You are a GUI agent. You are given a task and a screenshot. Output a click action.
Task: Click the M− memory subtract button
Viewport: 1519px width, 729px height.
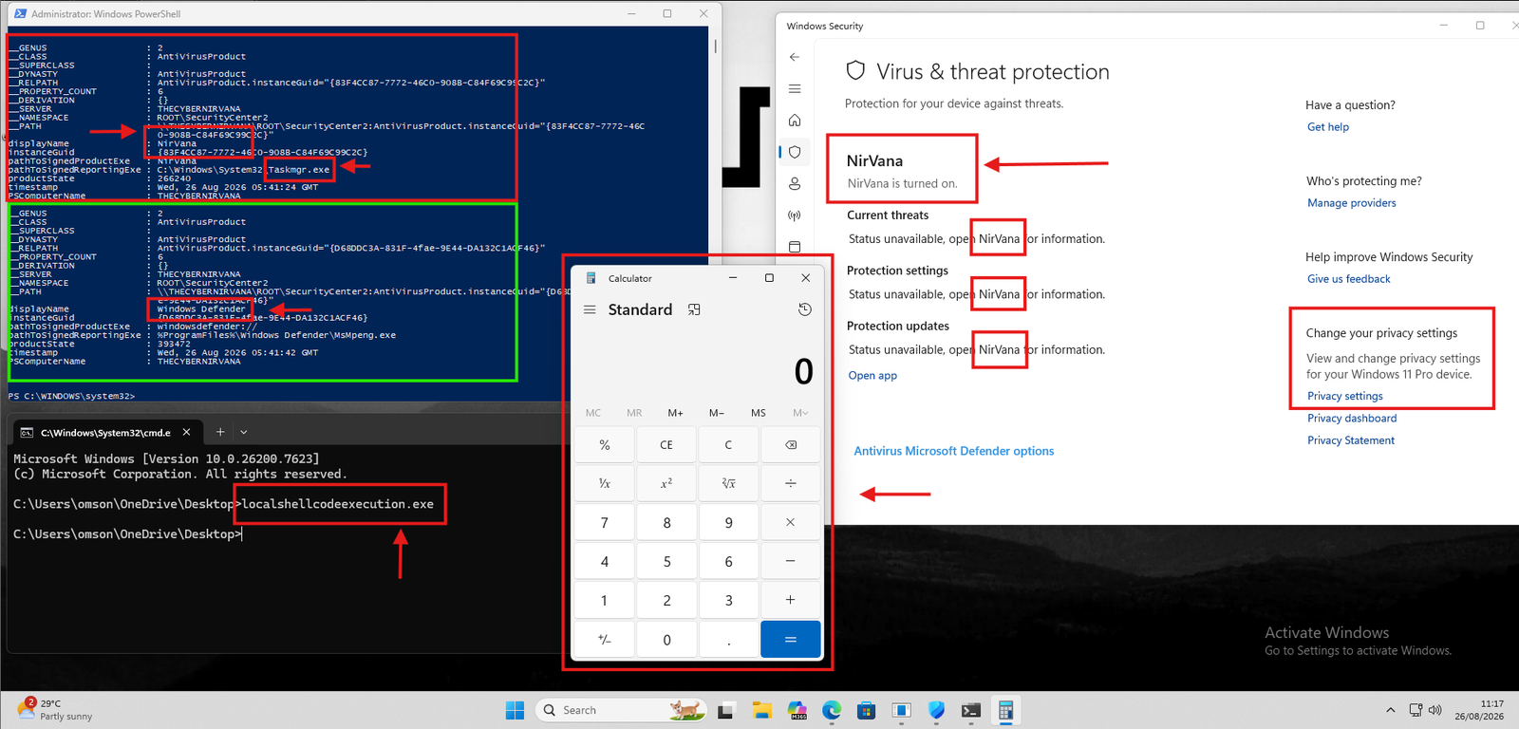[717, 413]
